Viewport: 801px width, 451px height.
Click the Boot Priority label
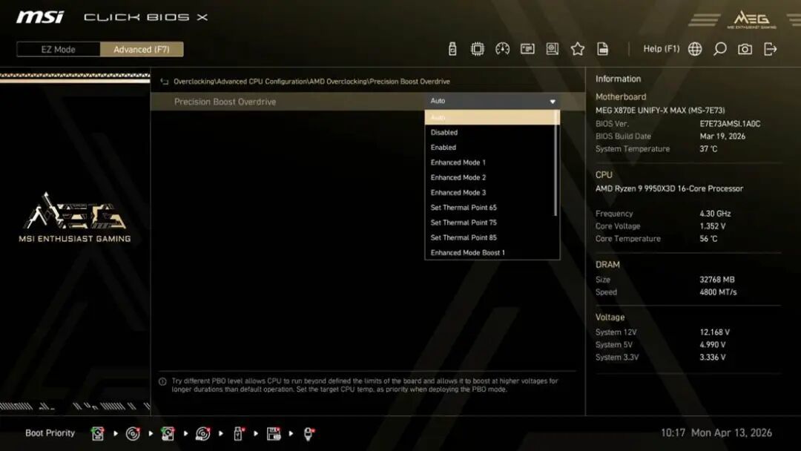(x=50, y=432)
